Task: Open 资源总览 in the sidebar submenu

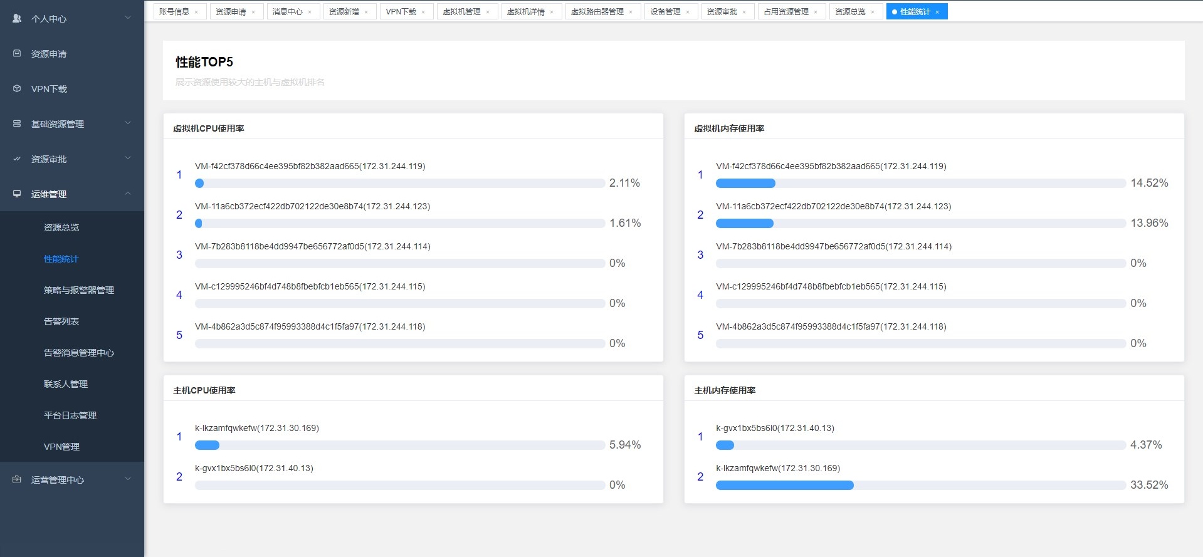Action: point(61,227)
